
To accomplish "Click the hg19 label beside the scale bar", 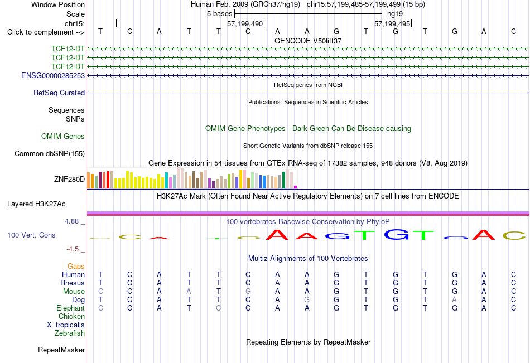I will [395, 14].
